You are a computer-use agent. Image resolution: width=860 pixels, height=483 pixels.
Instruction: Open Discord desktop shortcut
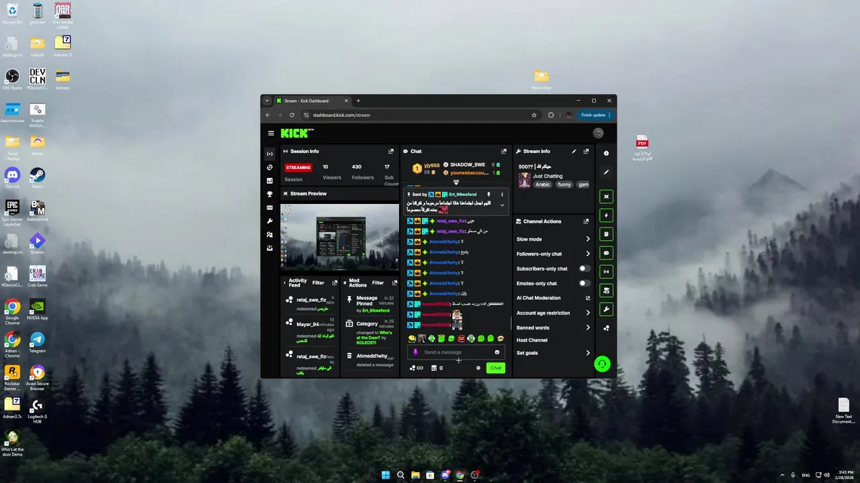pos(12,178)
